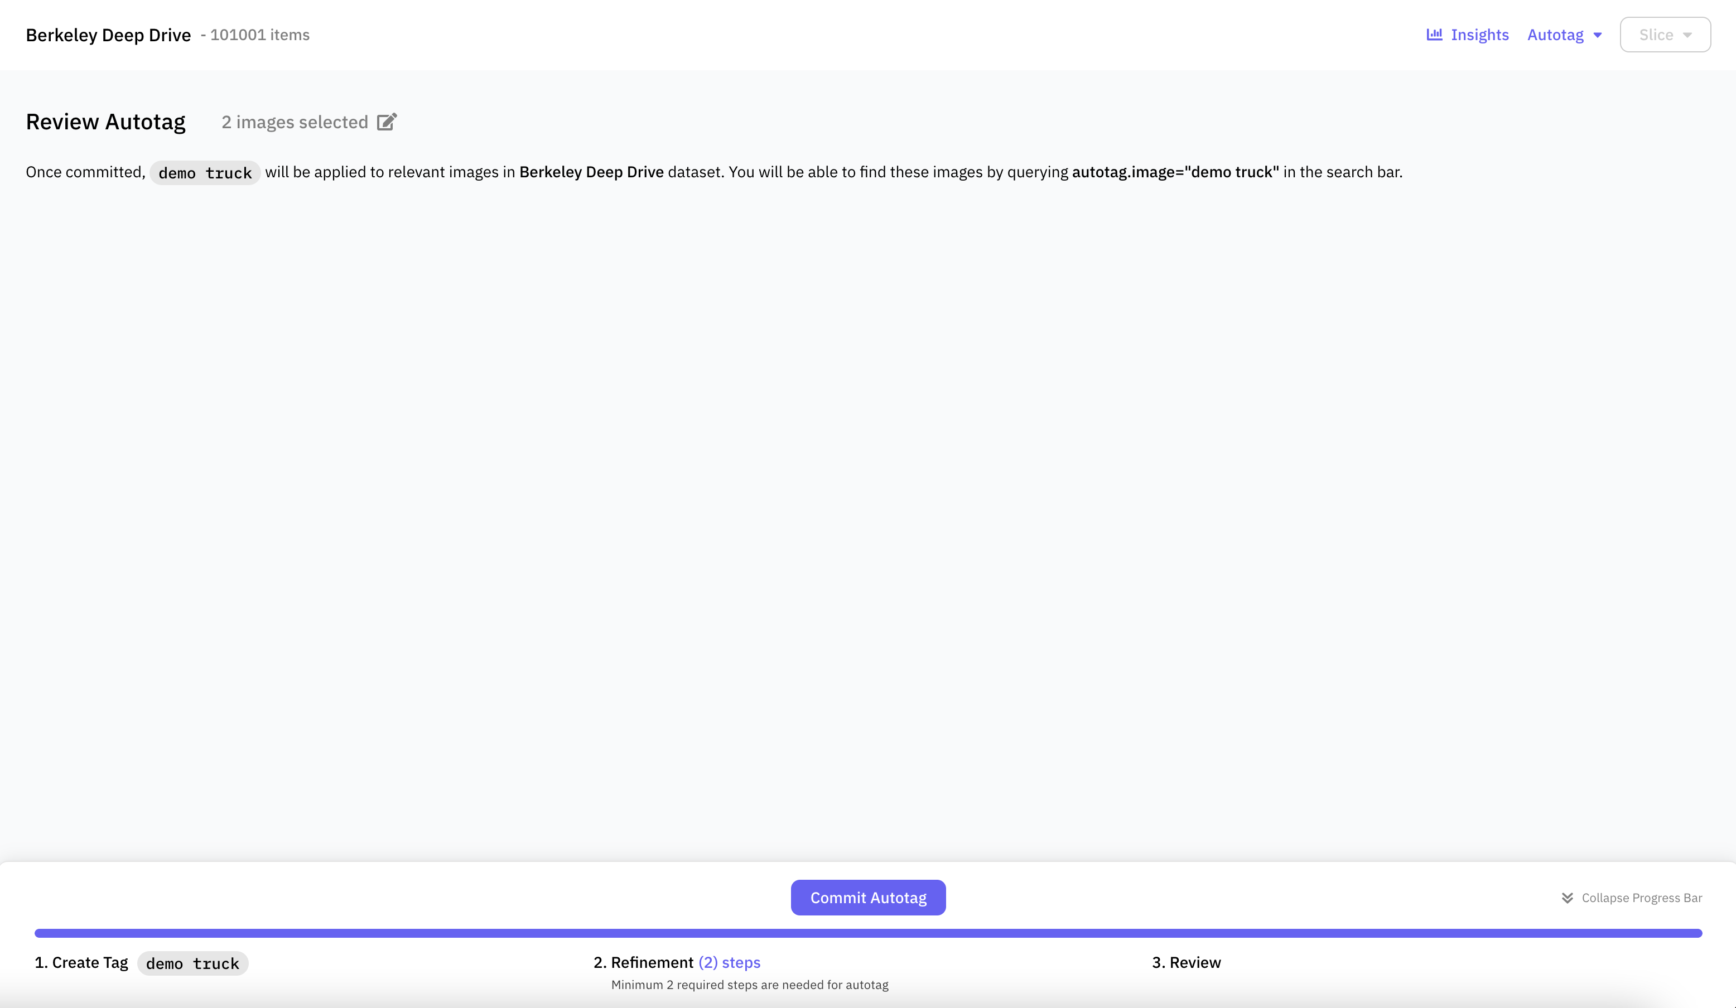
Task: Click the Autotag dropdown caret arrow
Action: [1598, 35]
